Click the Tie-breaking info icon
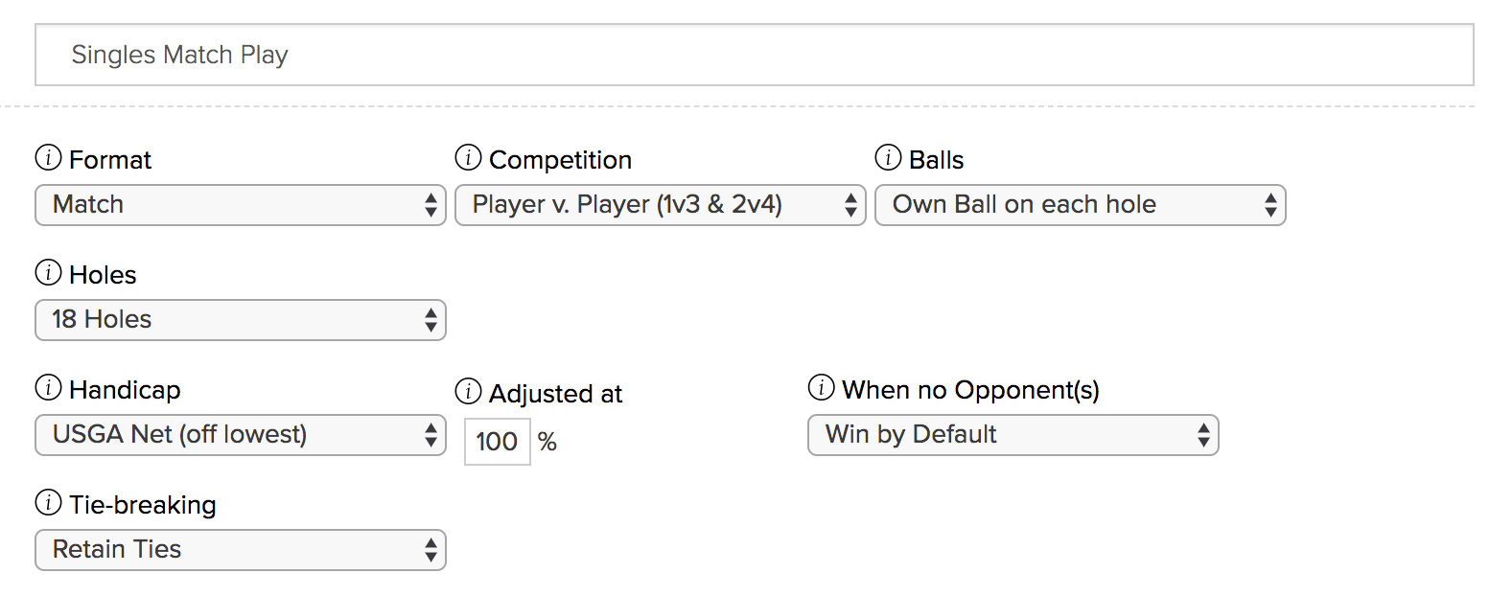Image resolution: width=1490 pixels, height=596 pixels. coord(48,503)
